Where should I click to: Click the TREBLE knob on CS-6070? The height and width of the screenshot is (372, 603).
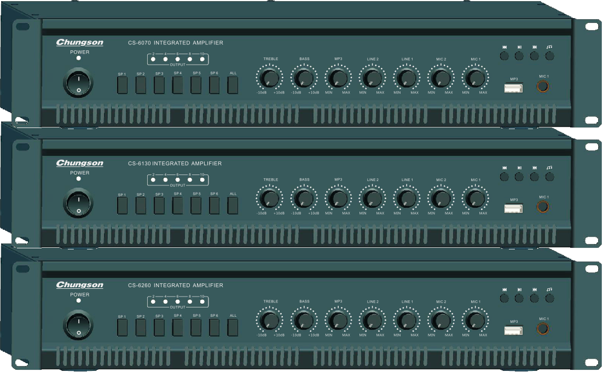270,78
